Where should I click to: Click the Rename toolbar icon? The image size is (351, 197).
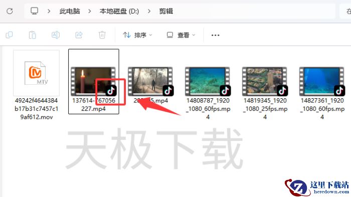click(x=56, y=35)
